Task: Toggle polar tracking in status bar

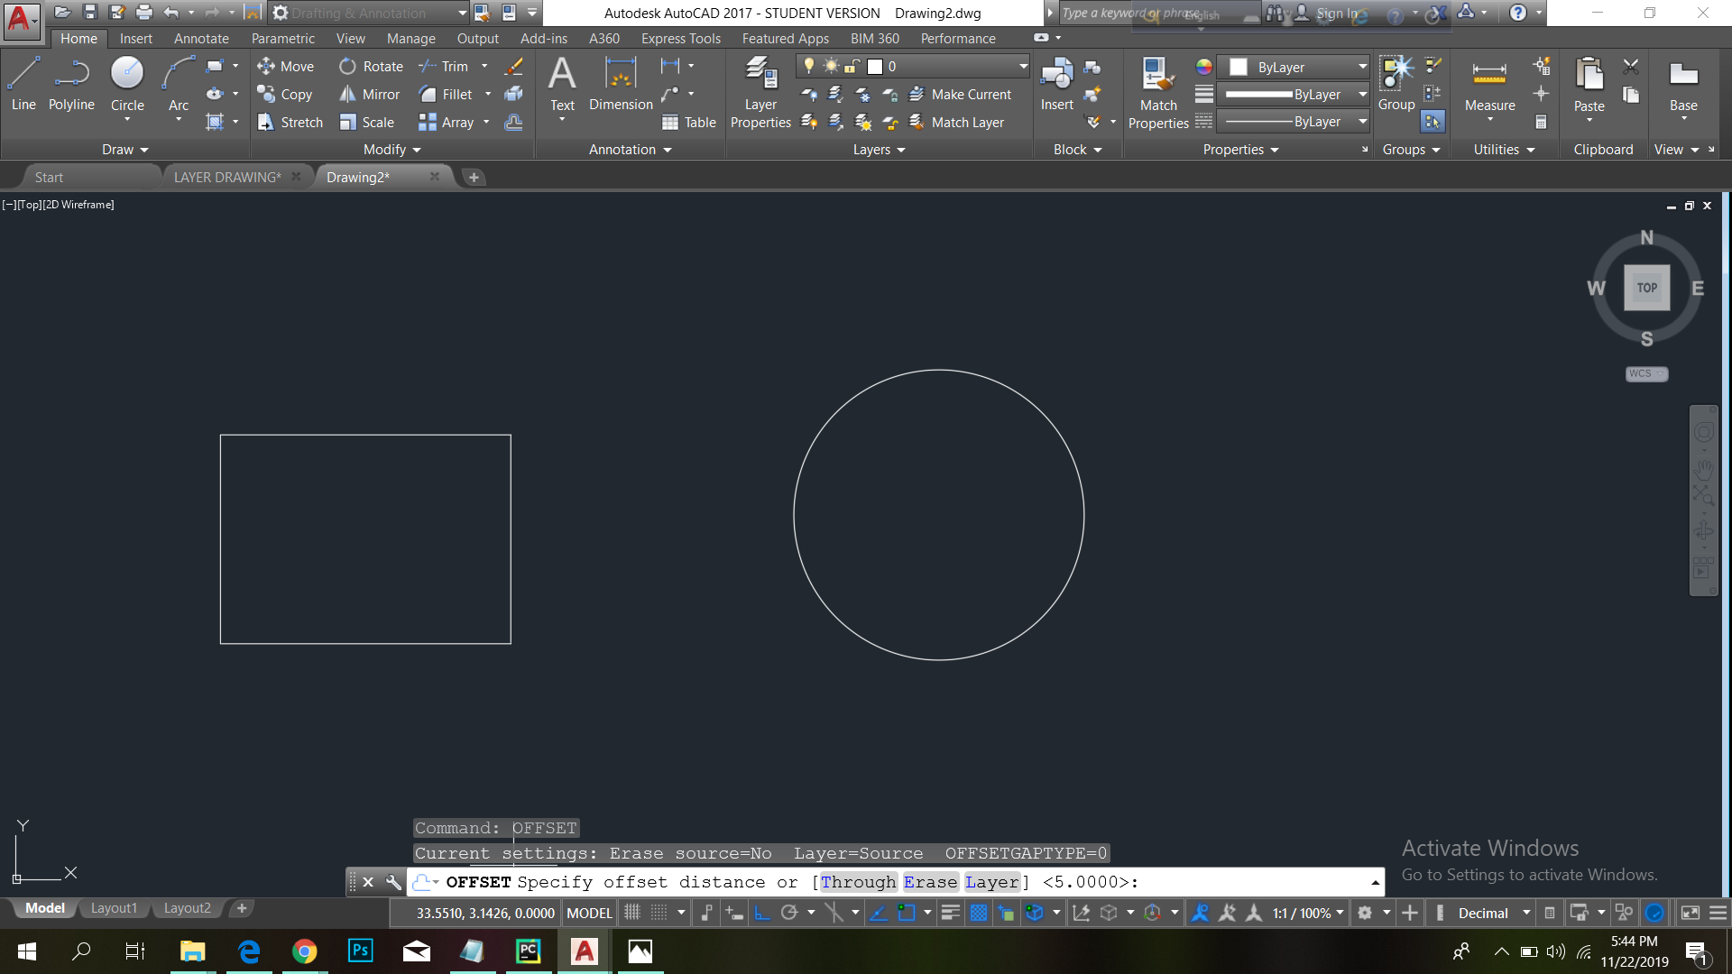Action: click(x=789, y=913)
